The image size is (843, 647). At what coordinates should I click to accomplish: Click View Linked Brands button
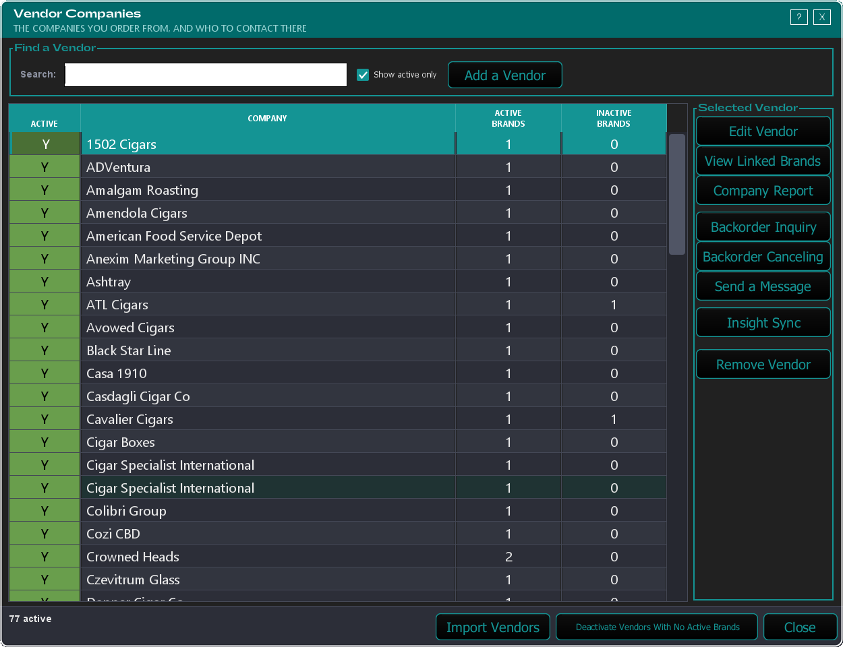coord(763,161)
